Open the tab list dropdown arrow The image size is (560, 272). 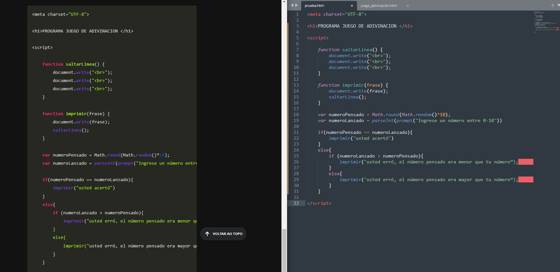tap(558, 5)
